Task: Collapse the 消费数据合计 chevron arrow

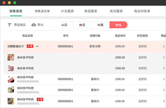Action: tap(37, 46)
